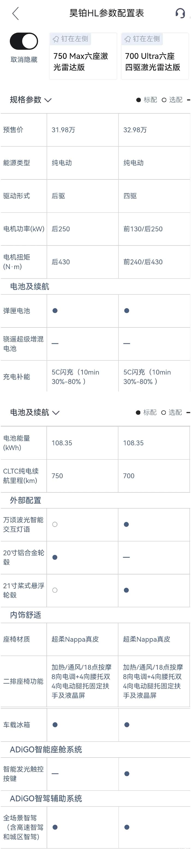Screen dimensions: 191x850
Task: Click pin icon above 750 Max column
Action: click(56, 39)
